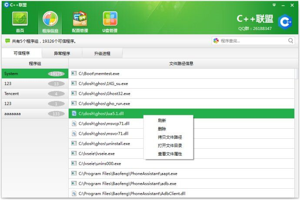300x200 pixels.
Task: Click file icon for Ghost32.exe row
Action: (74, 93)
